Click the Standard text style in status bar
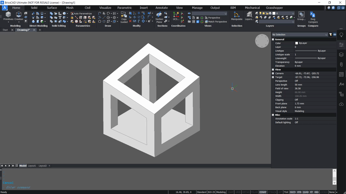 tap(201, 192)
